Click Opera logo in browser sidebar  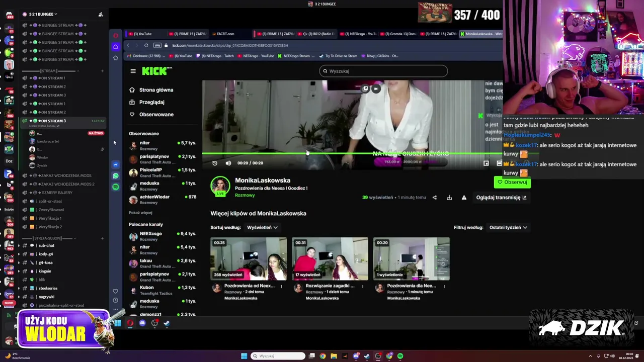pos(116,35)
